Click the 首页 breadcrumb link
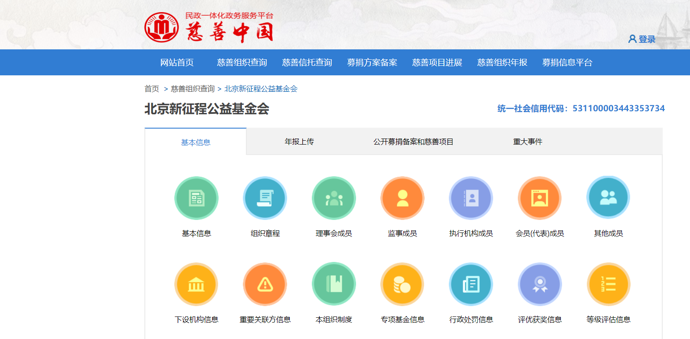The width and height of the screenshot is (690, 339). tap(152, 89)
